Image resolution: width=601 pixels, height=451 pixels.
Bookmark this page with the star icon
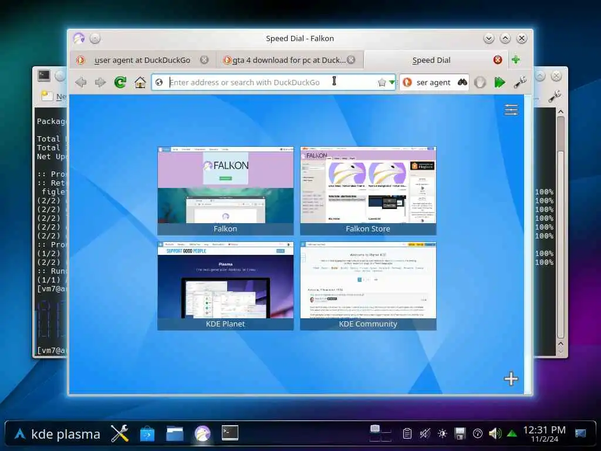[x=381, y=82]
